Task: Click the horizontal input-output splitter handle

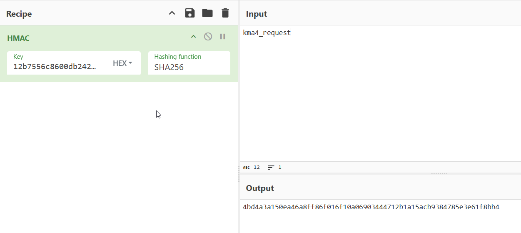Action: coord(439,173)
